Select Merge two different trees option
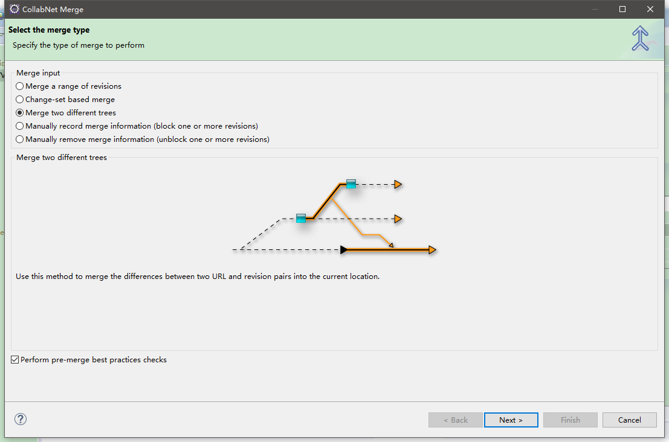Image resolution: width=669 pixels, height=442 pixels. pos(66,112)
